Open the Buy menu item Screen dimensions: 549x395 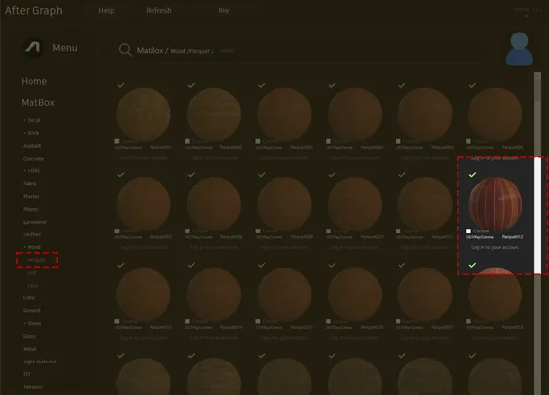(x=224, y=10)
